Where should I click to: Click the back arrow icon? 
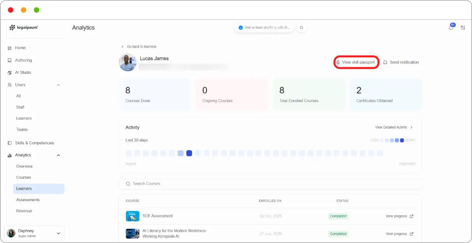click(x=122, y=47)
